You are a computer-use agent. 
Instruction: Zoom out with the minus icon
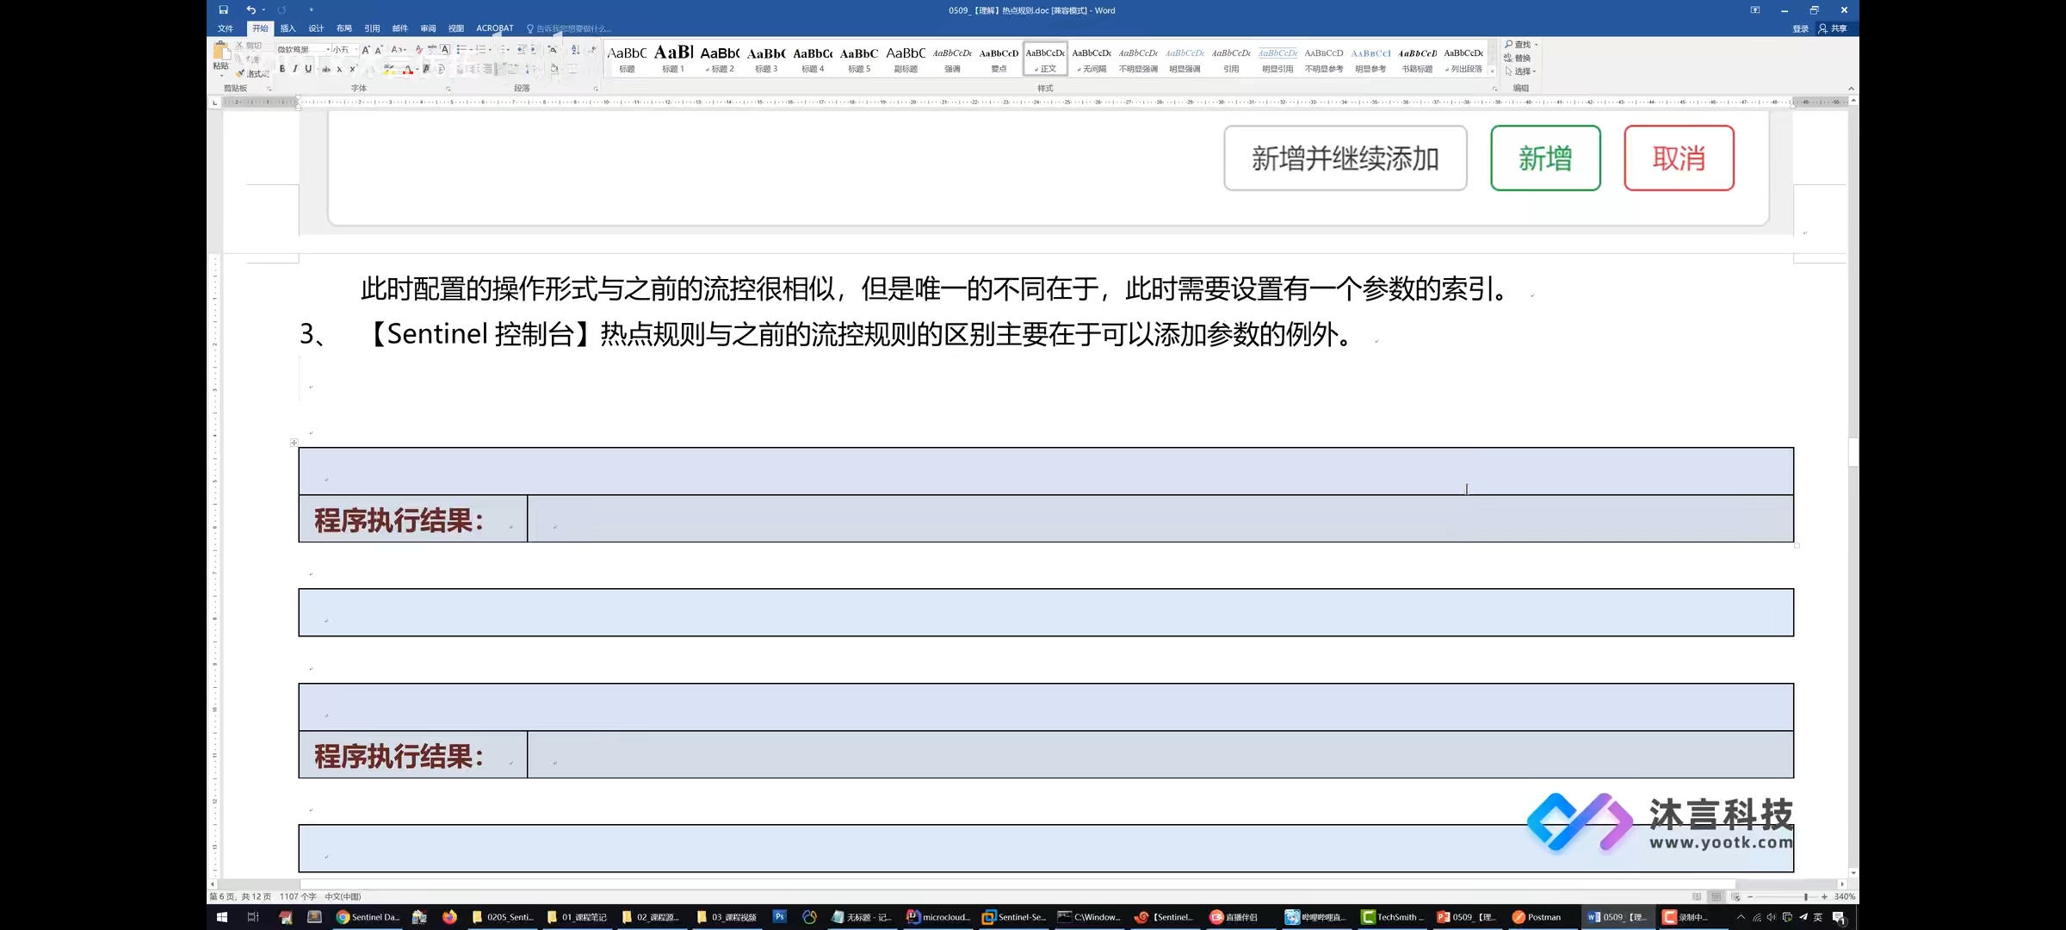tap(1750, 896)
